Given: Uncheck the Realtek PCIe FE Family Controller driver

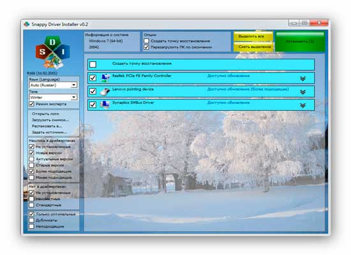Looking at the screenshot, I should pos(93,78).
